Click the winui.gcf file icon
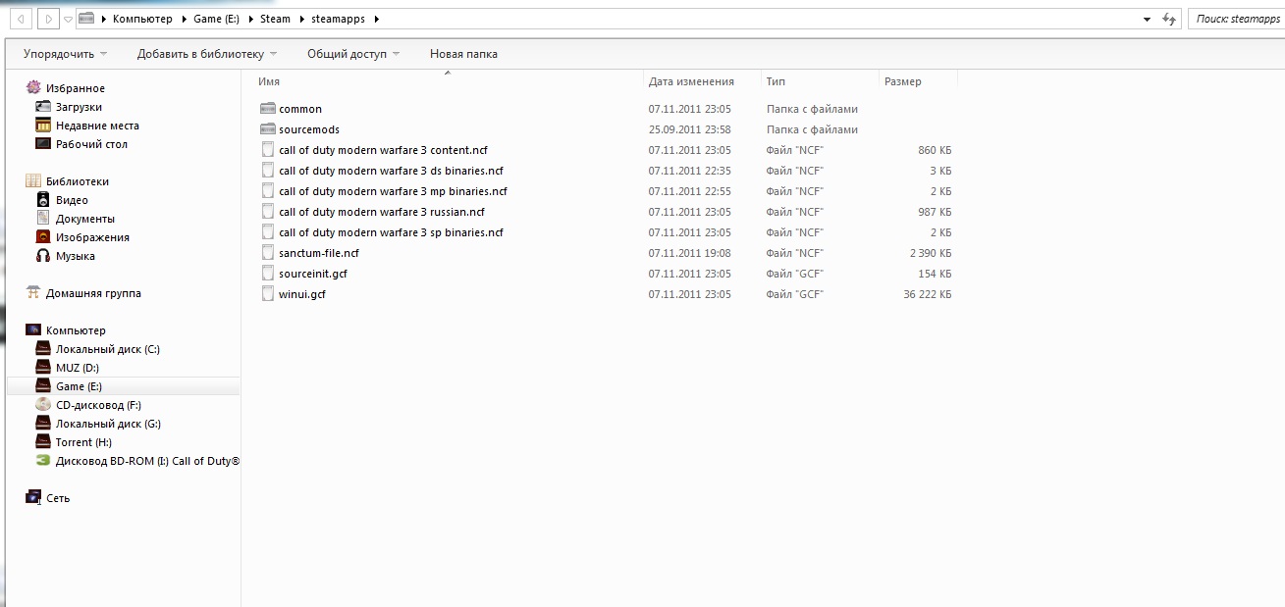Screen dimensions: 1285x607 [x=268, y=294]
